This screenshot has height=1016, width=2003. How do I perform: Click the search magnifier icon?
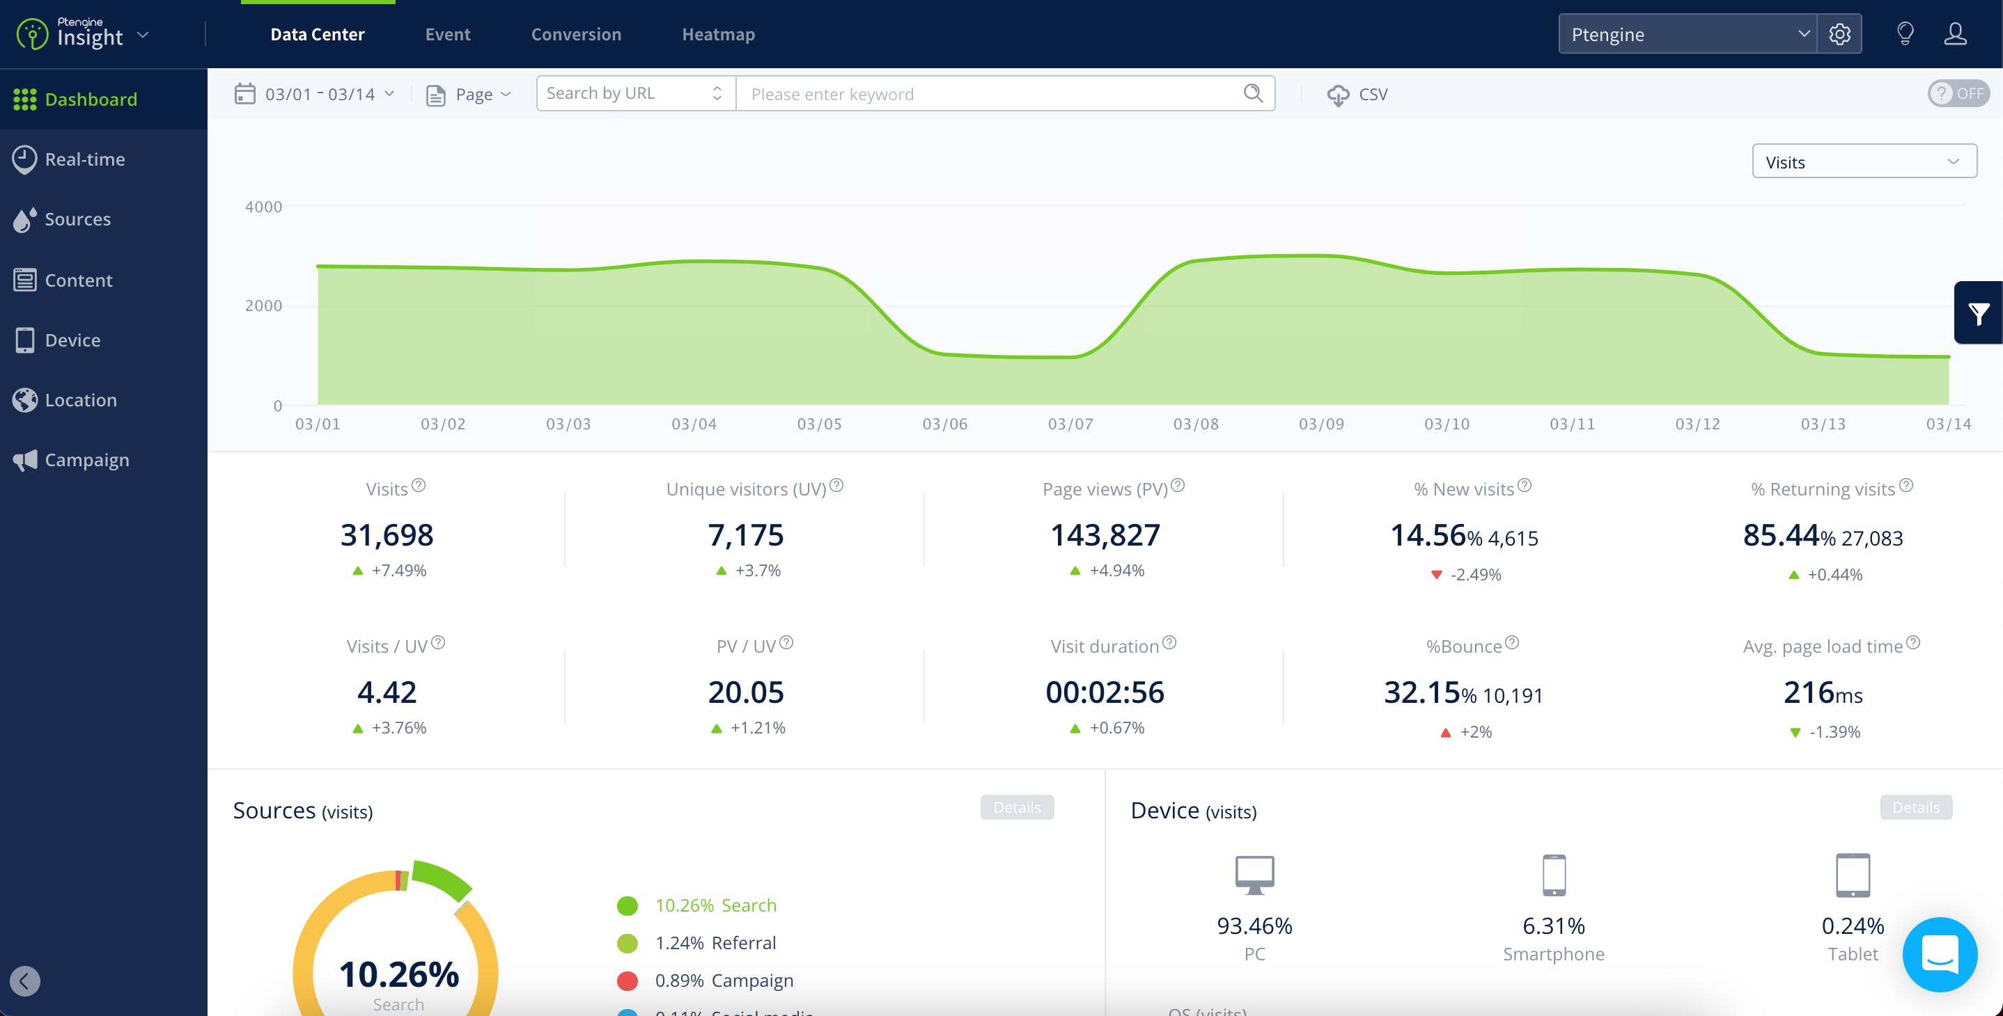[1253, 93]
